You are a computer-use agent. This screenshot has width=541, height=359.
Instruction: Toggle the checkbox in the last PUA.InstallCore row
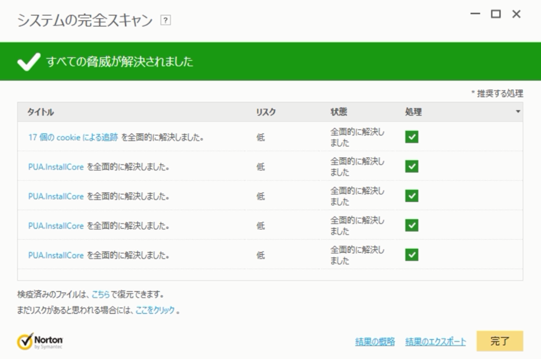click(412, 255)
